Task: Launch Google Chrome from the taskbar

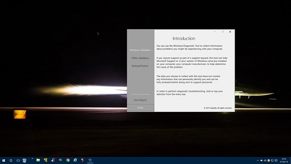Action: [x=68, y=160]
